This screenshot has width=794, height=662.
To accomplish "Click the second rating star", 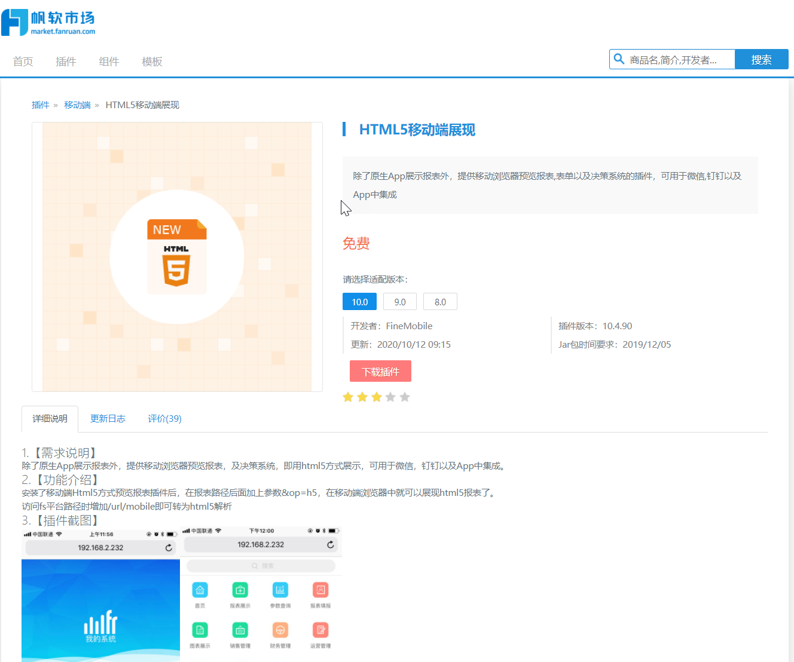I will tap(362, 397).
